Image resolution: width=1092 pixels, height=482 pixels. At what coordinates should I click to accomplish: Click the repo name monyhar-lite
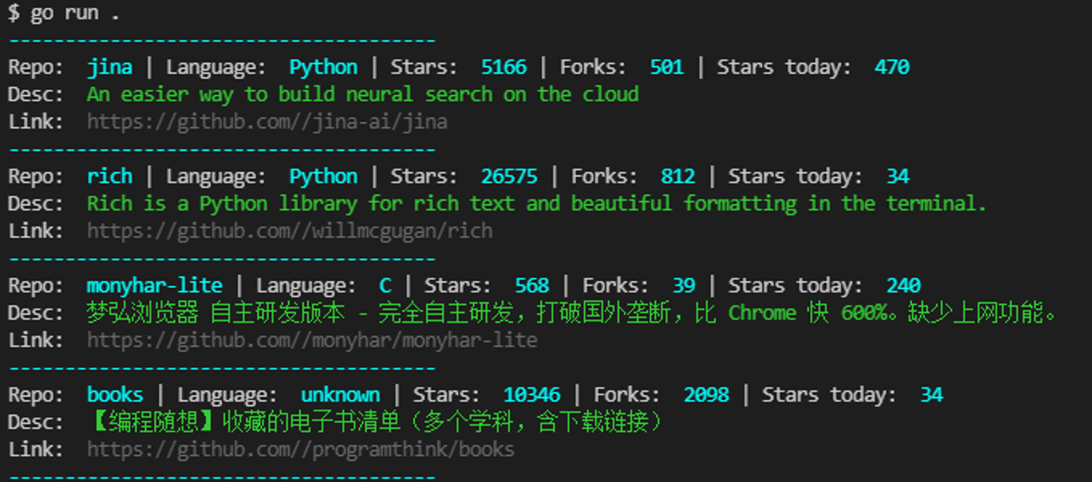tap(155, 285)
